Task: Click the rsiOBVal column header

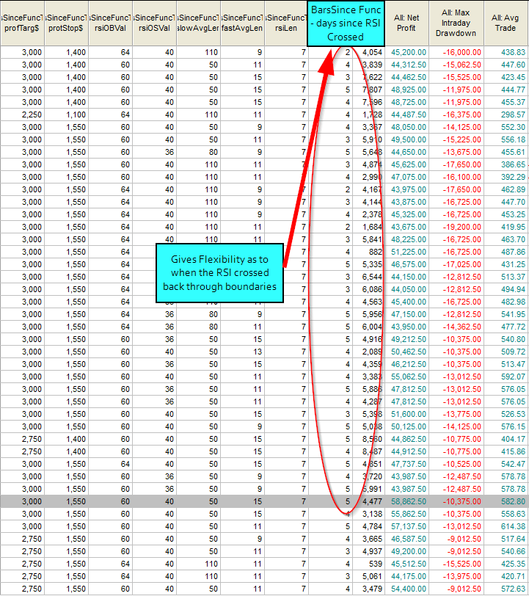Action: [110, 23]
